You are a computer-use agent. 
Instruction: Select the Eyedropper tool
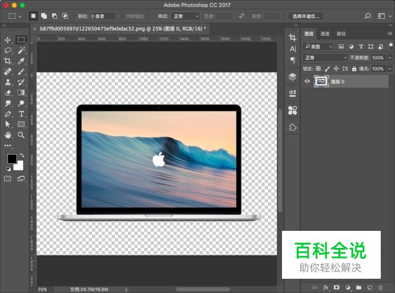coord(21,61)
